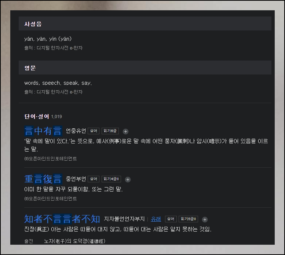Click 읽기4급II level tag
The image size is (285, 255).
[x=111, y=179]
